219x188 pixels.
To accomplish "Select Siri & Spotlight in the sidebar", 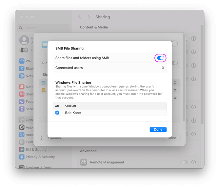I will (38, 150).
